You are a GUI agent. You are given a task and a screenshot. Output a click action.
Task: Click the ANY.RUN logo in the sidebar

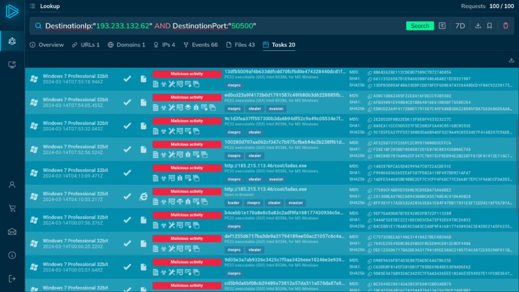12,12
